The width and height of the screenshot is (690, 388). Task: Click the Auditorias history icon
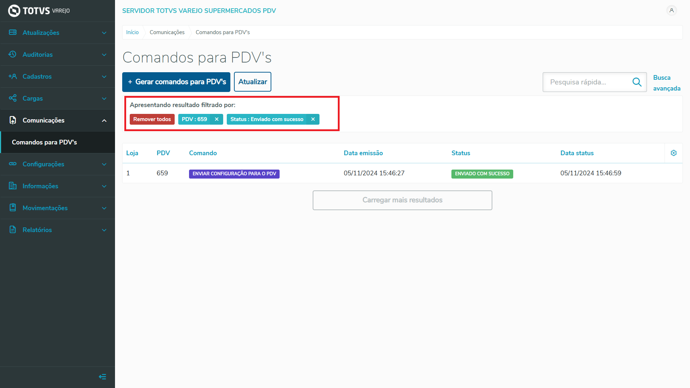point(13,54)
